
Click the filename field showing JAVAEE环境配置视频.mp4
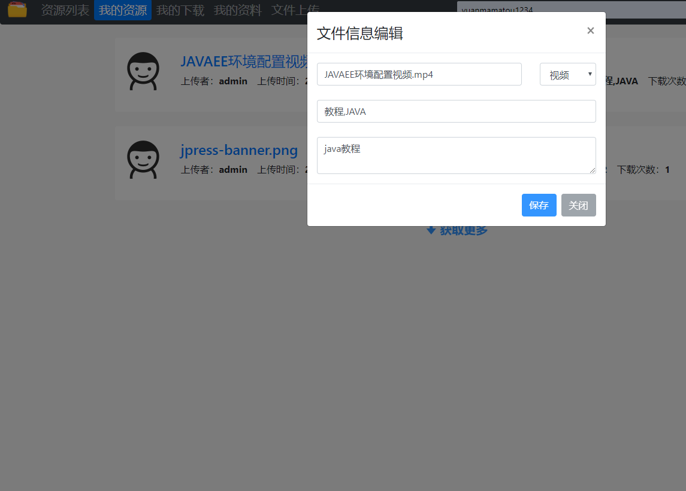pyautogui.click(x=419, y=74)
